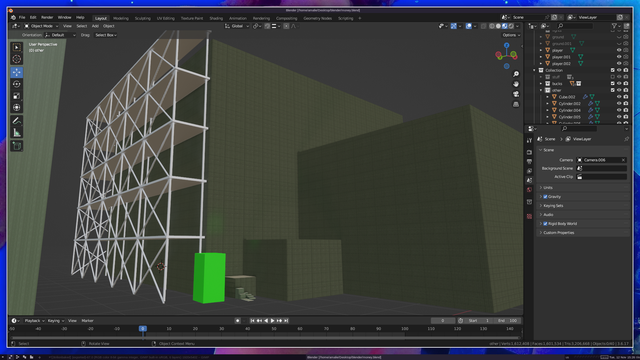Select the Annotate tool
The width and height of the screenshot is (640, 360).
(17, 121)
